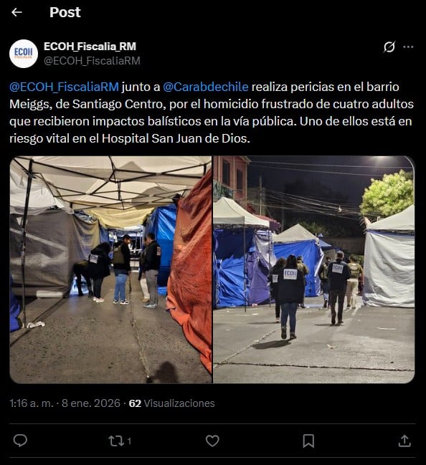Click the @ECOH_FiscaliaRM handle under the name
Image resolution: width=426 pixels, height=465 pixels.
pyautogui.click(x=92, y=61)
